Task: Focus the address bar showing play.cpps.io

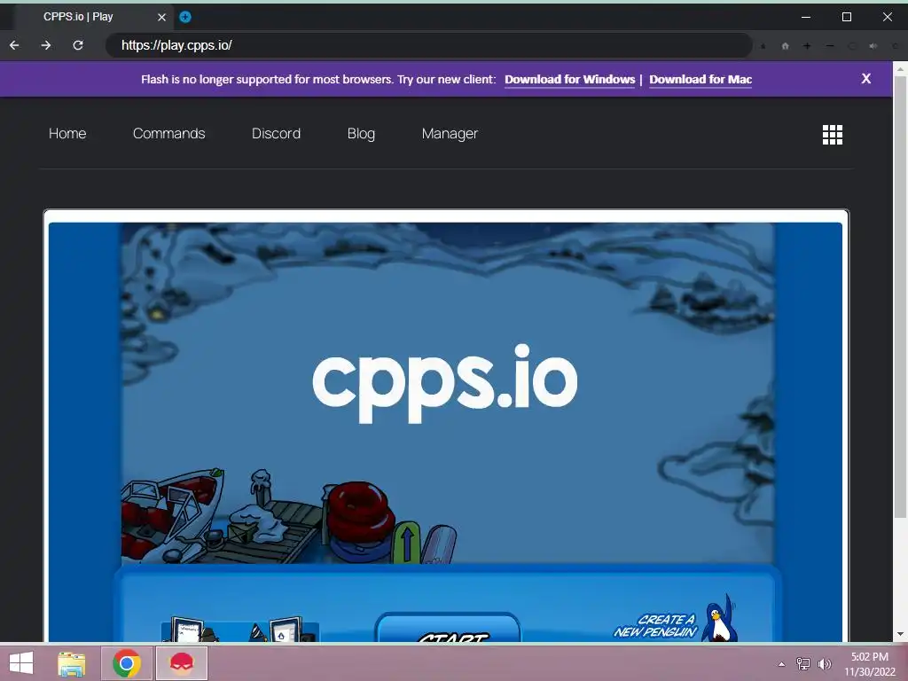Action: click(428, 45)
